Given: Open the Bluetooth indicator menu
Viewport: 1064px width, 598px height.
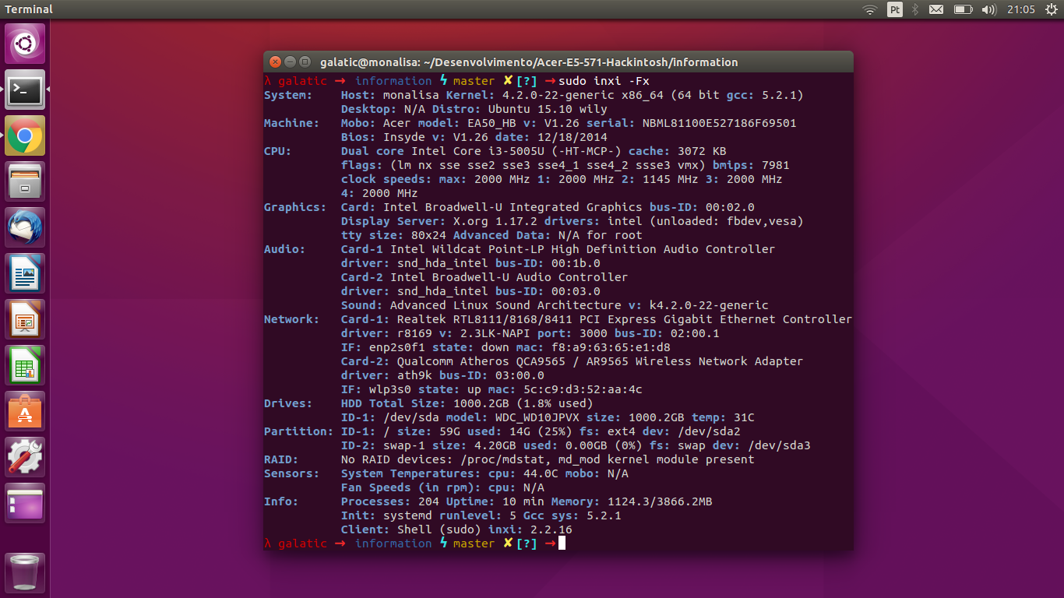Looking at the screenshot, I should coord(916,9).
